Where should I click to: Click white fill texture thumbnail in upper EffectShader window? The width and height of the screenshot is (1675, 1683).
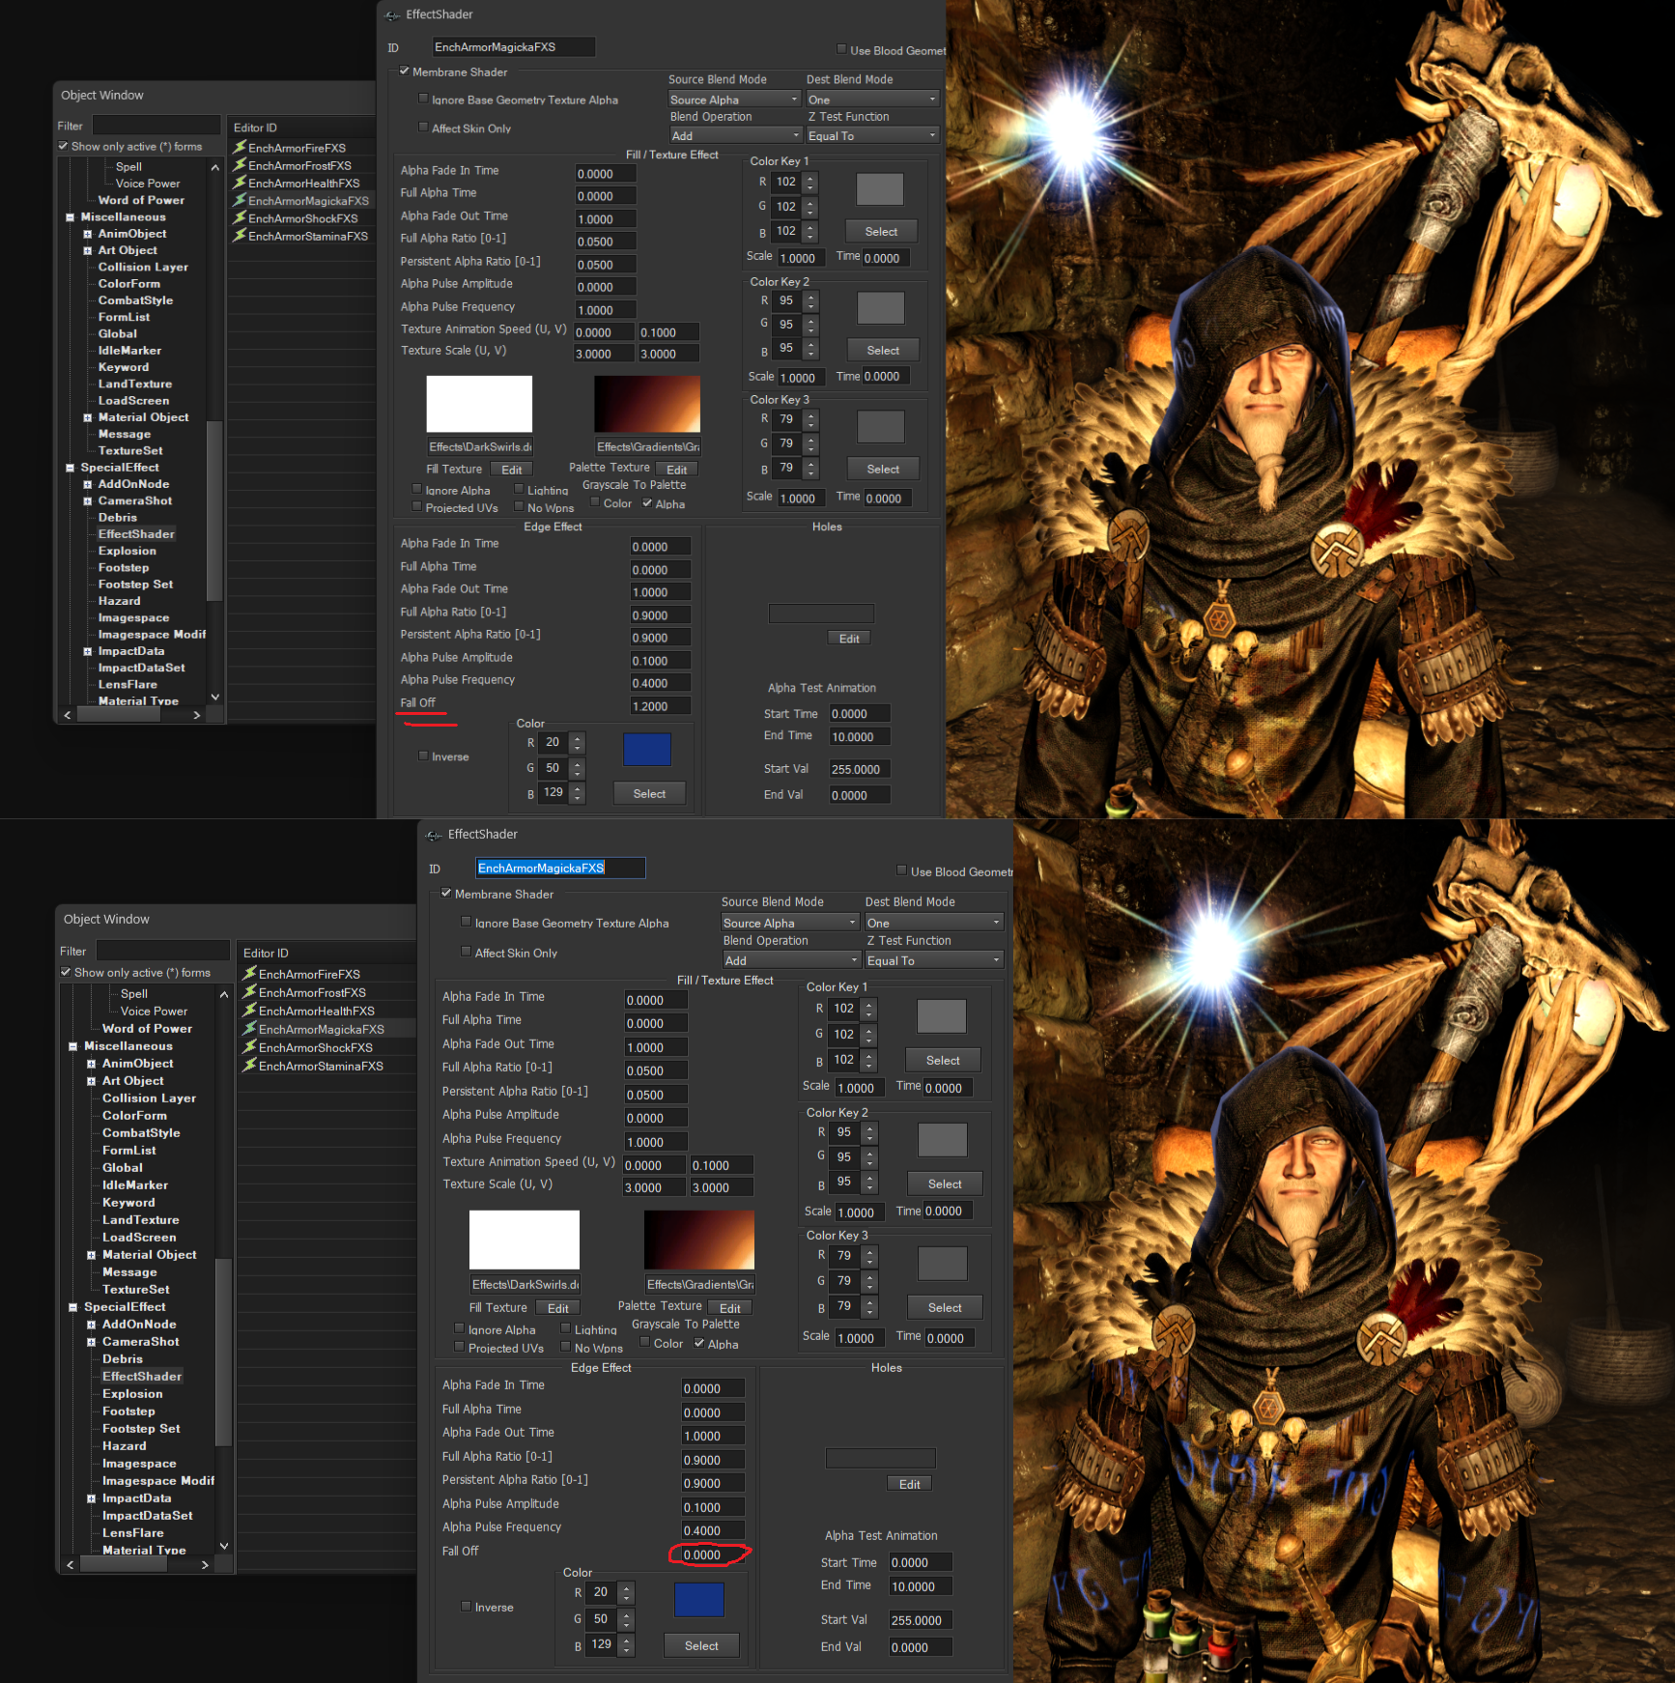click(x=479, y=404)
